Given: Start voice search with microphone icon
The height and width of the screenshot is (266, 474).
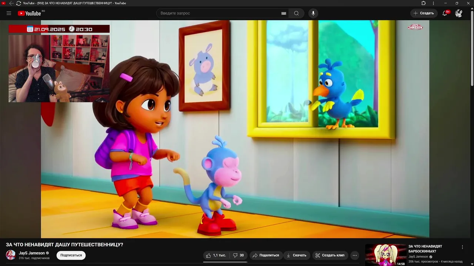Looking at the screenshot, I should pyautogui.click(x=313, y=13).
